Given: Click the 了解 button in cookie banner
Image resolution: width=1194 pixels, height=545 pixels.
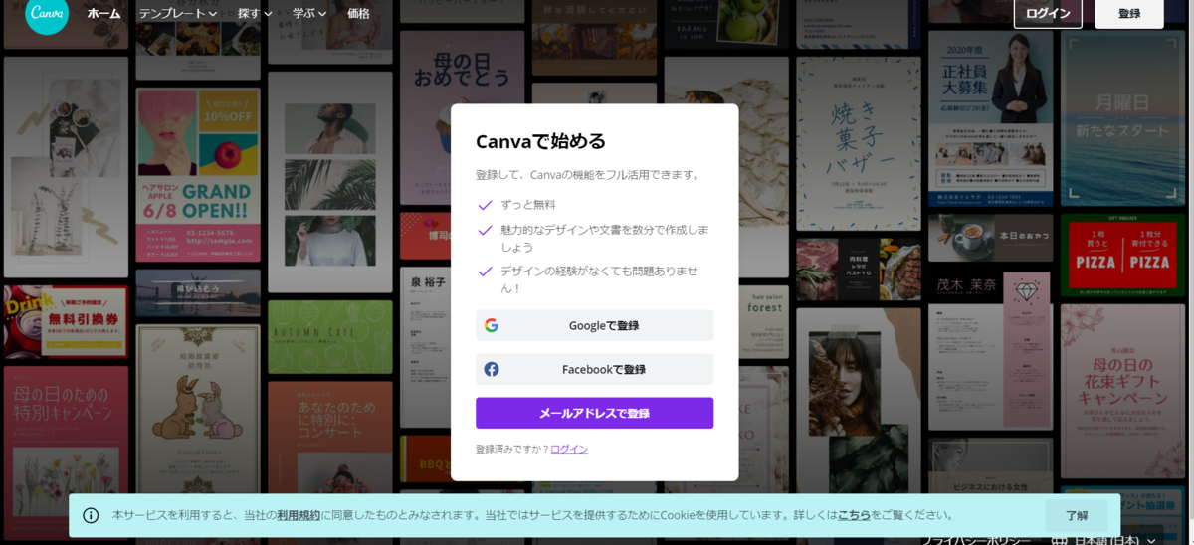Looking at the screenshot, I should 1077,516.
